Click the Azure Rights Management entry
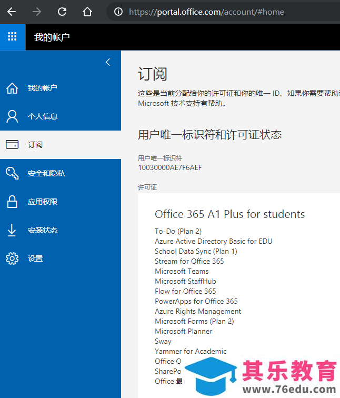340x398 pixels. pos(198,311)
